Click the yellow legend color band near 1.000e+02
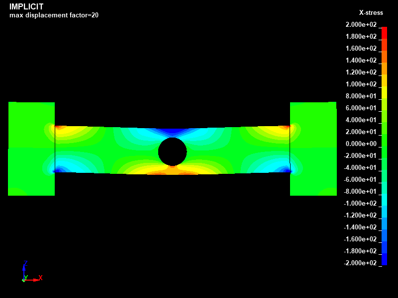The height and width of the screenshot is (298, 398). [384, 81]
